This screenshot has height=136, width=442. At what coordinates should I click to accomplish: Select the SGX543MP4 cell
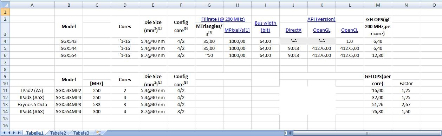(x=69, y=97)
